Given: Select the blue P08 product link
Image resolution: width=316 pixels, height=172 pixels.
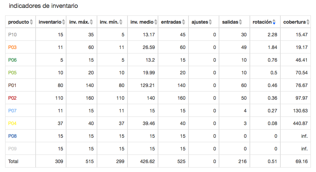Looking at the screenshot, I should pos(12,136).
